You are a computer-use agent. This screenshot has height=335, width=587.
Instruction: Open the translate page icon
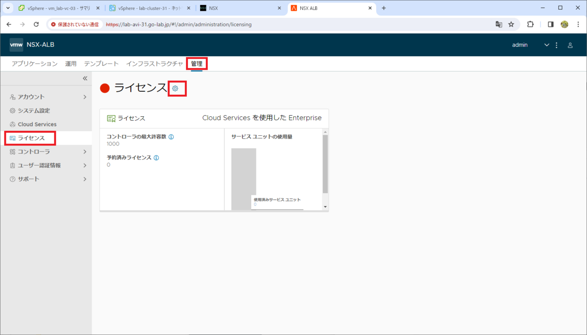(x=498, y=24)
